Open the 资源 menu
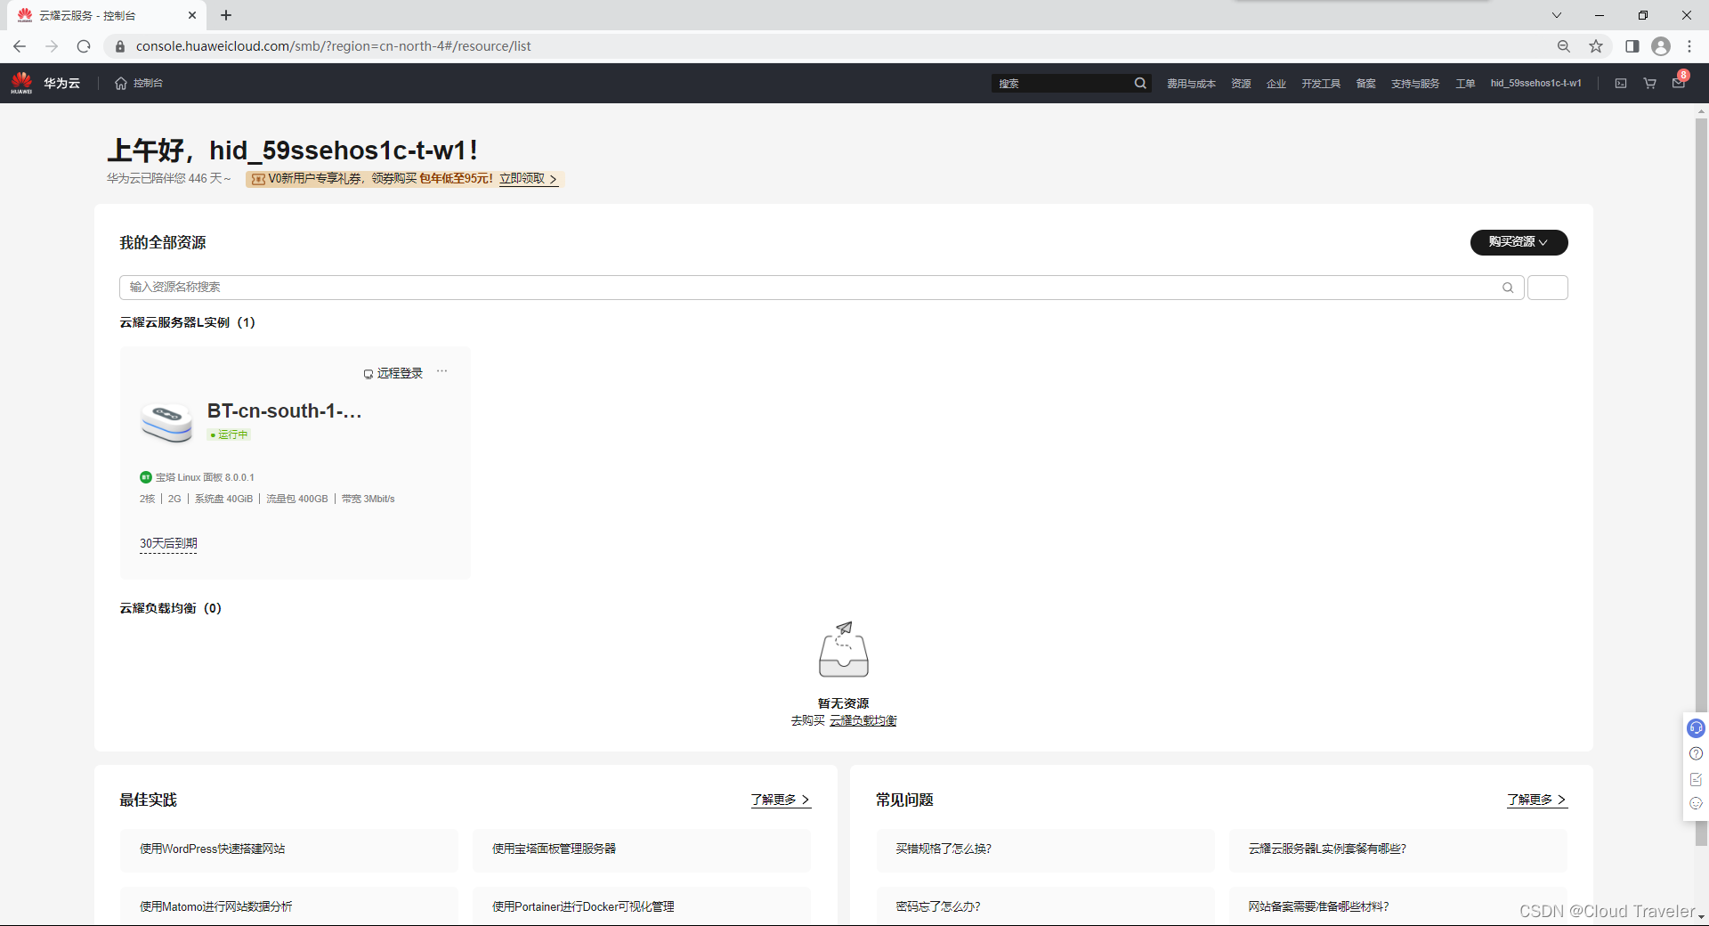1709x926 pixels. [x=1241, y=83]
